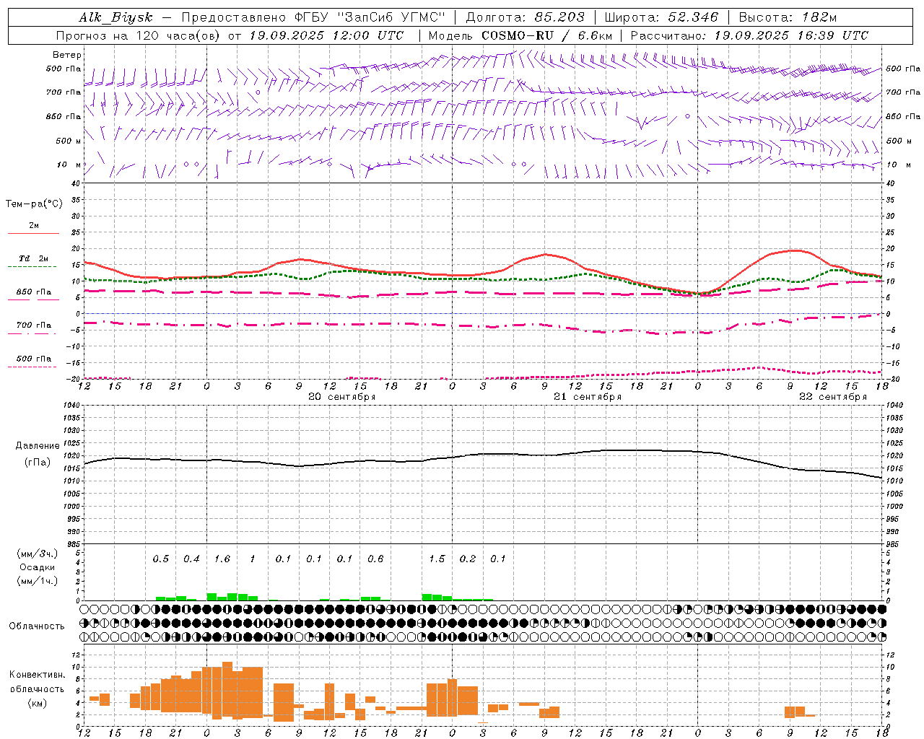Image resolution: width=924 pixels, height=739 pixels.
Task: Select the 'Прогноз на 120 часа(ов)' forecast text
Action: [139, 35]
